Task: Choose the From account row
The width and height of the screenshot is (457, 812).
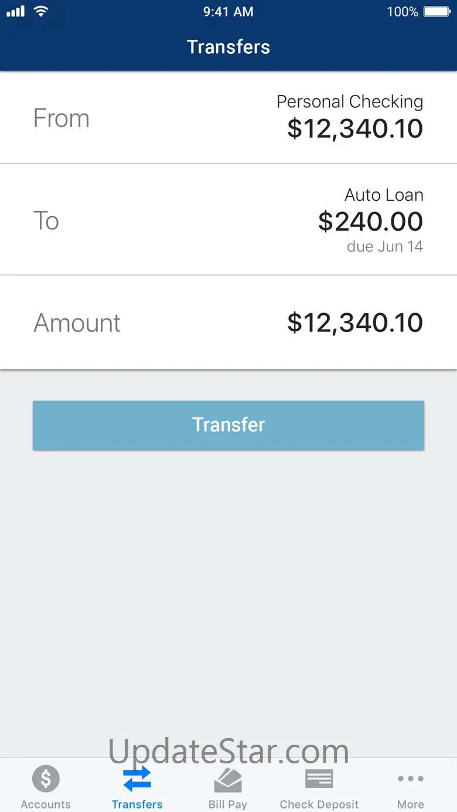Action: coord(228,118)
